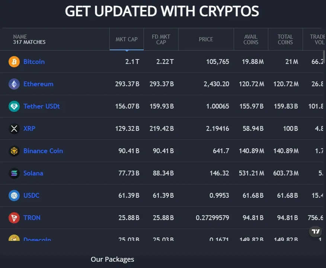Click the XRP logo icon
Image resolution: width=326 pixels, height=268 pixels.
[14, 129]
